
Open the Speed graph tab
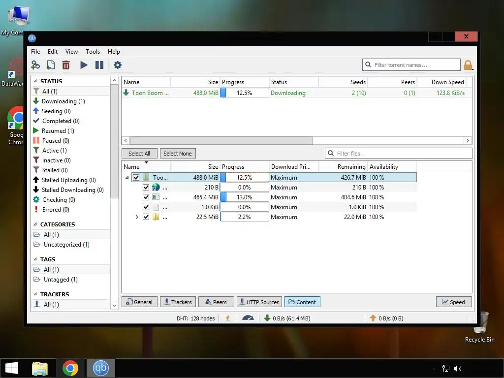coord(454,302)
